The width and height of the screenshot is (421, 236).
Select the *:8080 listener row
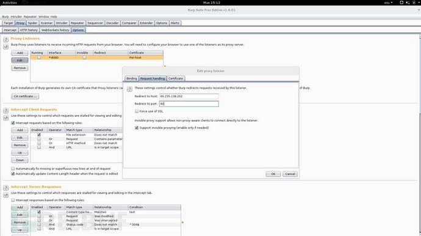point(96,58)
